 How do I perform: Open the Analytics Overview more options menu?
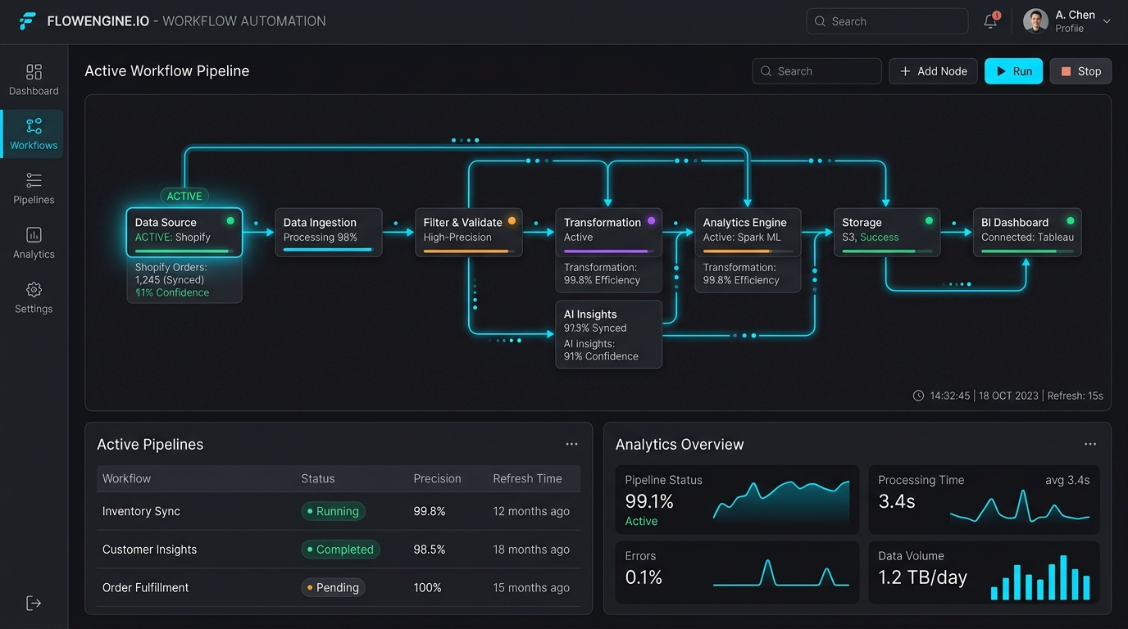pos(1090,444)
